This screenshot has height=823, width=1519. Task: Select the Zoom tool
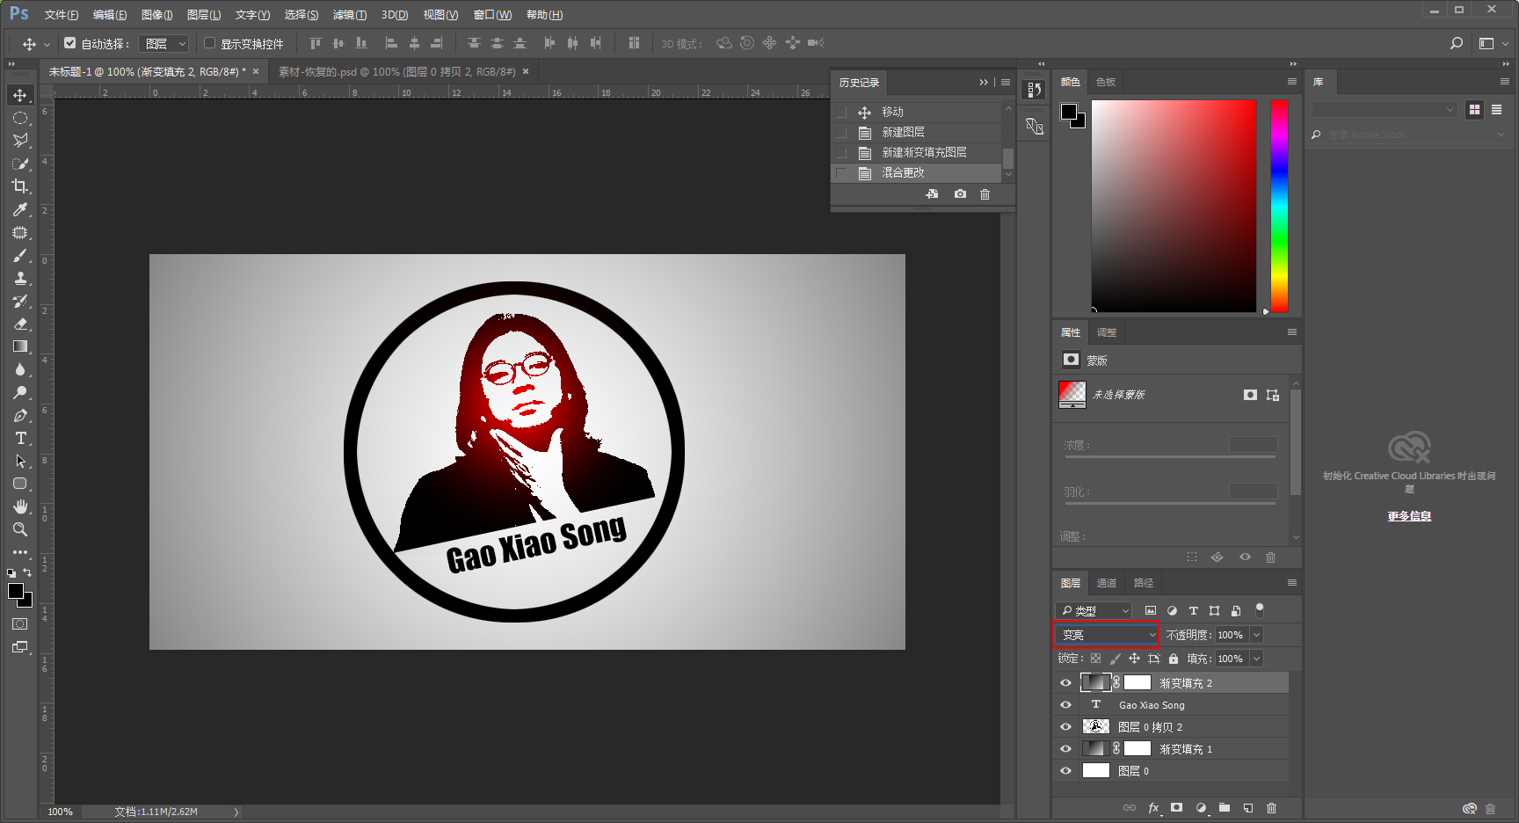pyautogui.click(x=20, y=529)
